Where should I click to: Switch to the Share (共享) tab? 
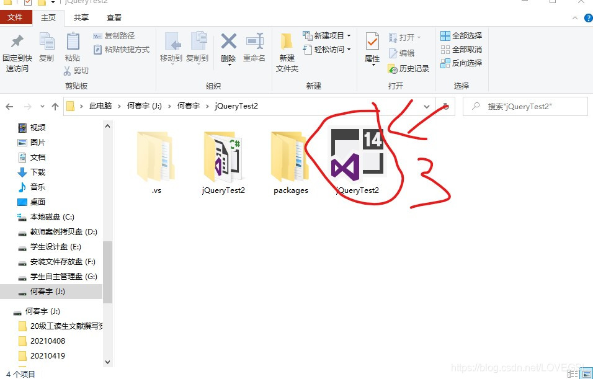pos(81,18)
